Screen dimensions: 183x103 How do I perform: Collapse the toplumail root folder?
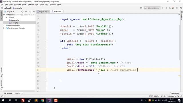(x=4, y=15)
